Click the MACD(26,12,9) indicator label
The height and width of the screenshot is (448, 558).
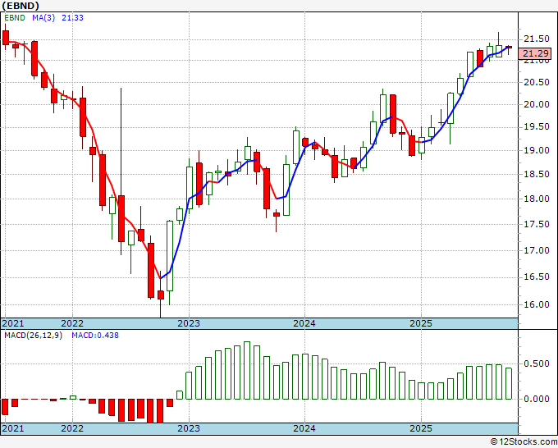click(x=33, y=336)
